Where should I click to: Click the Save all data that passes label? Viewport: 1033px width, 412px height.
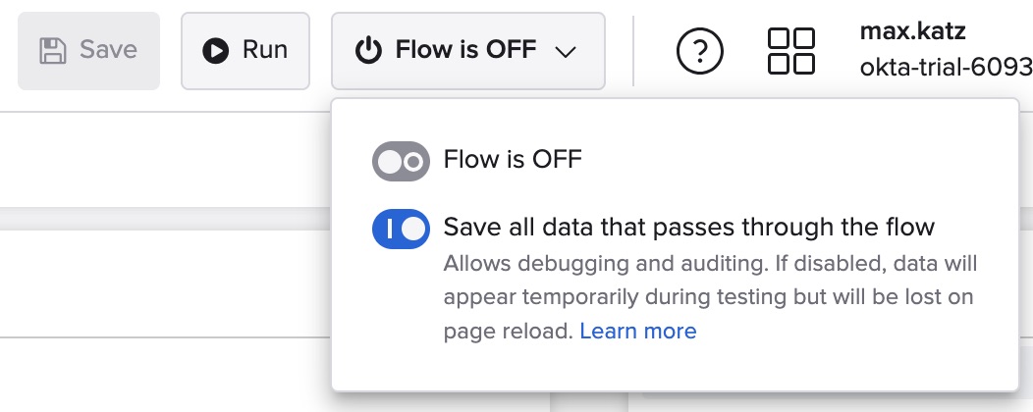[x=688, y=228]
